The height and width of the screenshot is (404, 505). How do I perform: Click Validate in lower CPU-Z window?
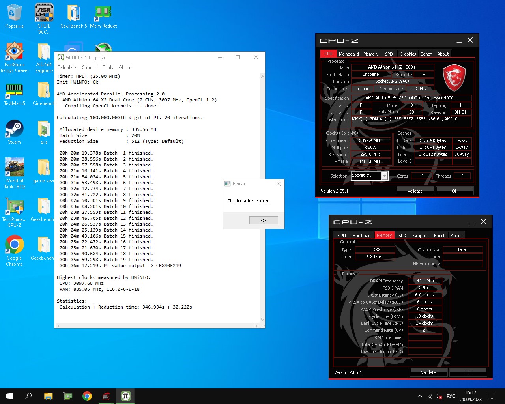click(428, 372)
